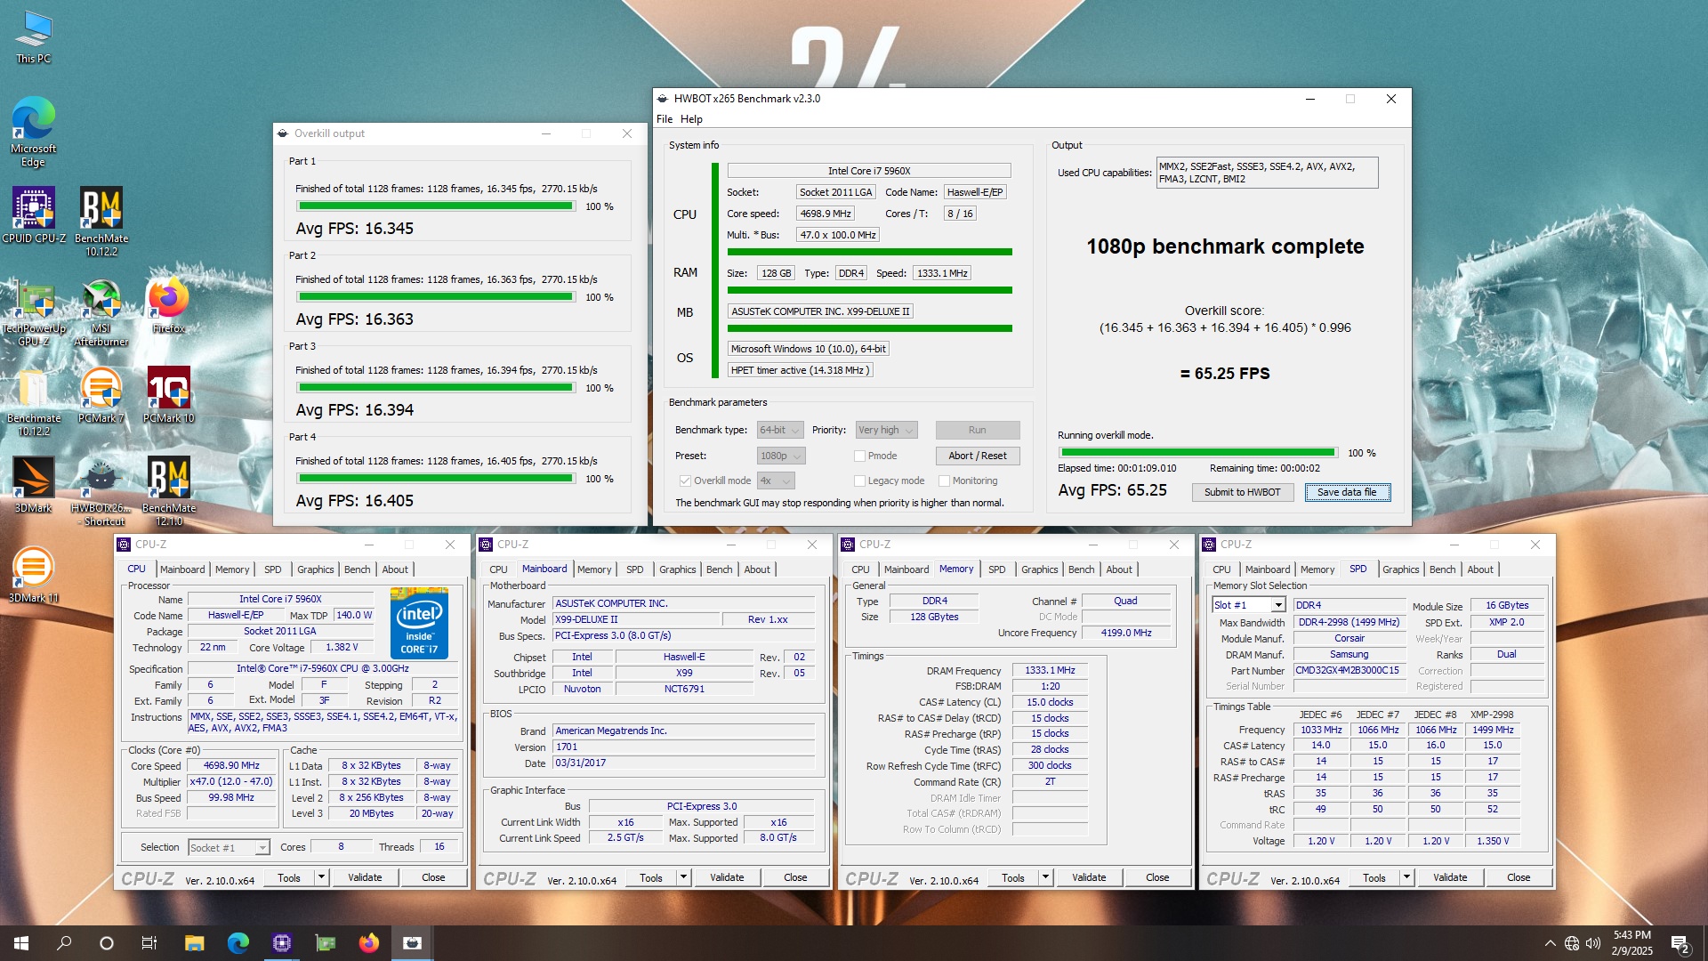Open Socket #1 selection dropdown
Image resolution: width=1708 pixels, height=961 pixels.
(x=229, y=847)
